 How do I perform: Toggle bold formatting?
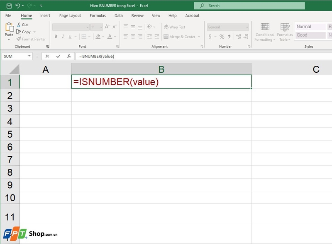55,36
